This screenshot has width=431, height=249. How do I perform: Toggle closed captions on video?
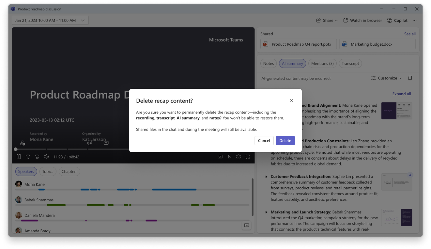pos(220,157)
